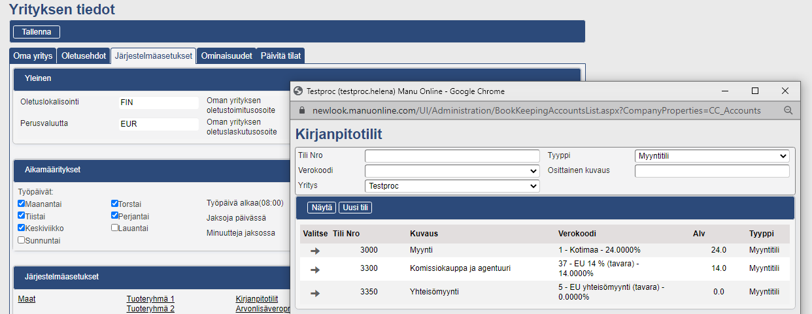812x314 pixels.
Task: Click the Tili Nro input field
Action: click(x=452, y=156)
